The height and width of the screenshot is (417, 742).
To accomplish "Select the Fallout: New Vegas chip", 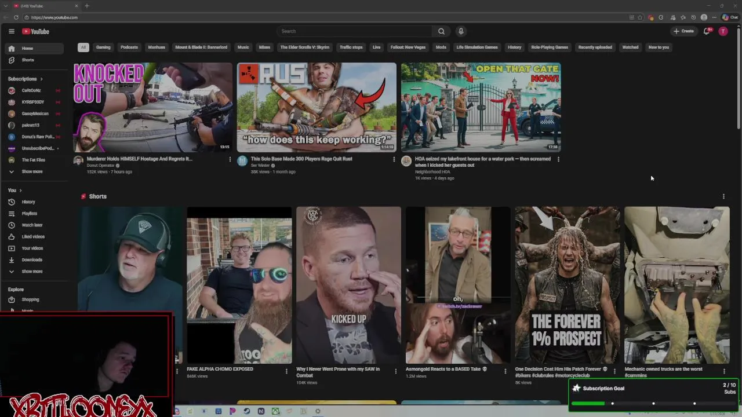I will [408, 47].
